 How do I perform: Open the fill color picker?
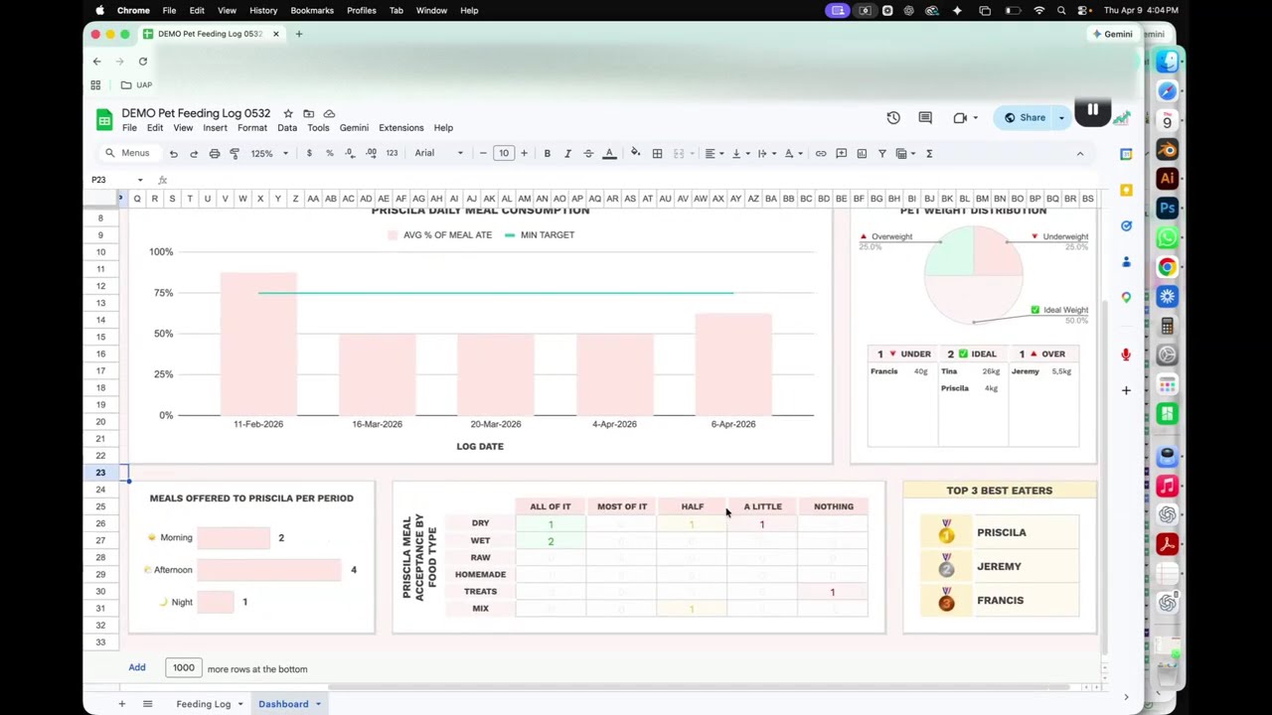tap(636, 154)
